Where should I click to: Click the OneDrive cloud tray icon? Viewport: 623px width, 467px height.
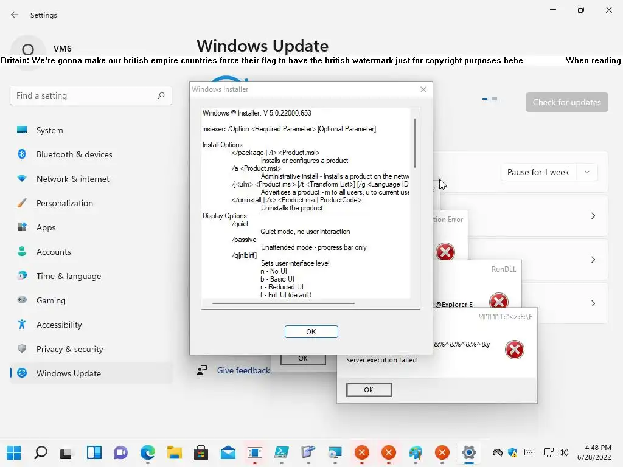(x=498, y=452)
